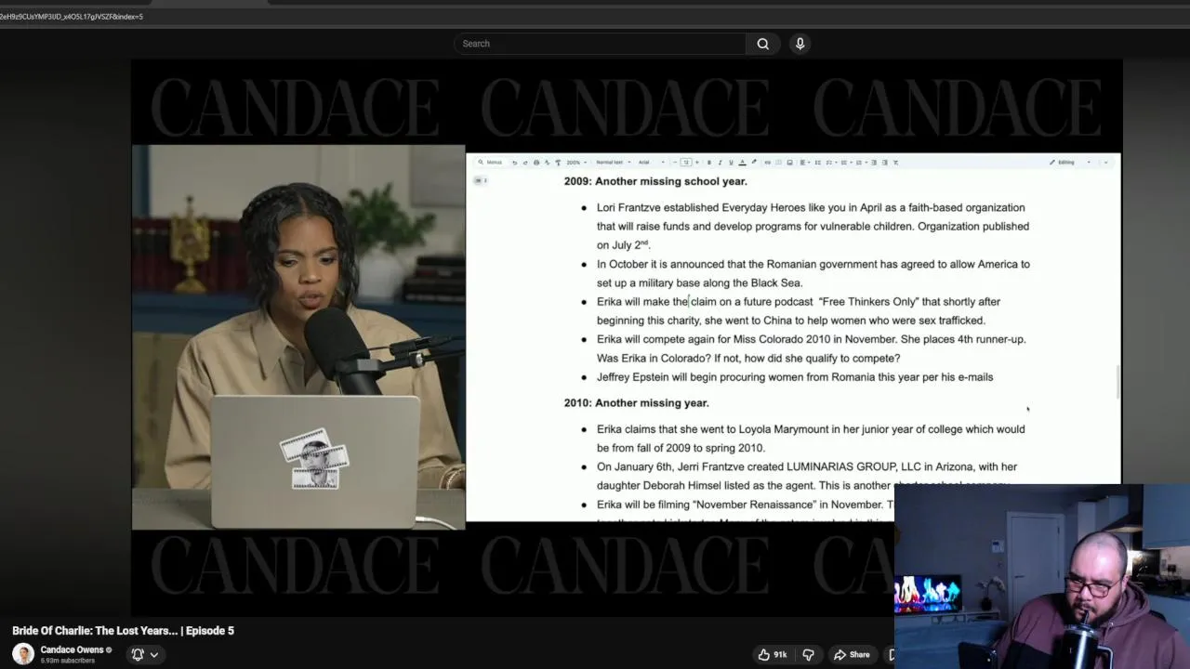Click the Decrease indent icon in Docs
The image size is (1190, 669).
click(x=874, y=162)
